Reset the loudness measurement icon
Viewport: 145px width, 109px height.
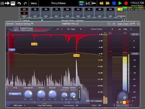[x=133, y=101]
